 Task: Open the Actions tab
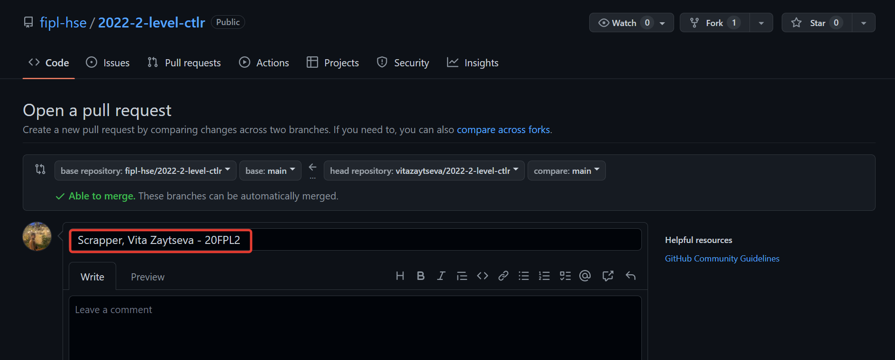coord(264,63)
